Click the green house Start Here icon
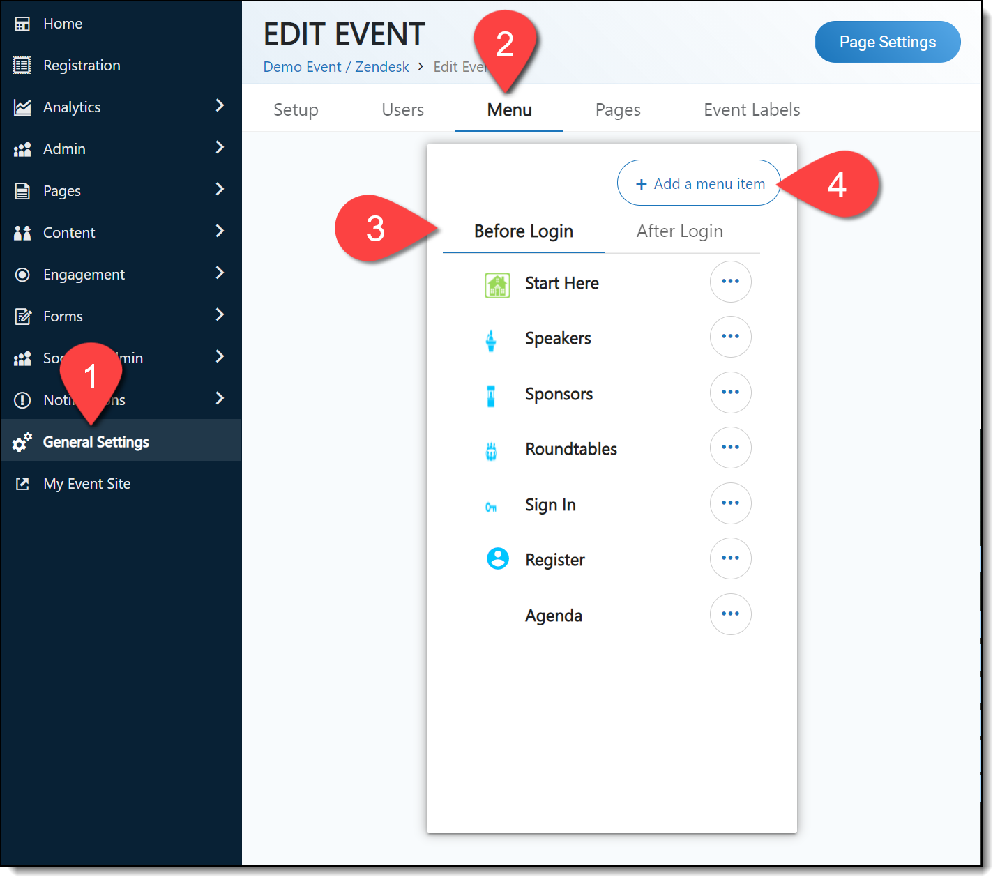Image resolution: width=1000 pixels, height=884 pixels. [497, 285]
